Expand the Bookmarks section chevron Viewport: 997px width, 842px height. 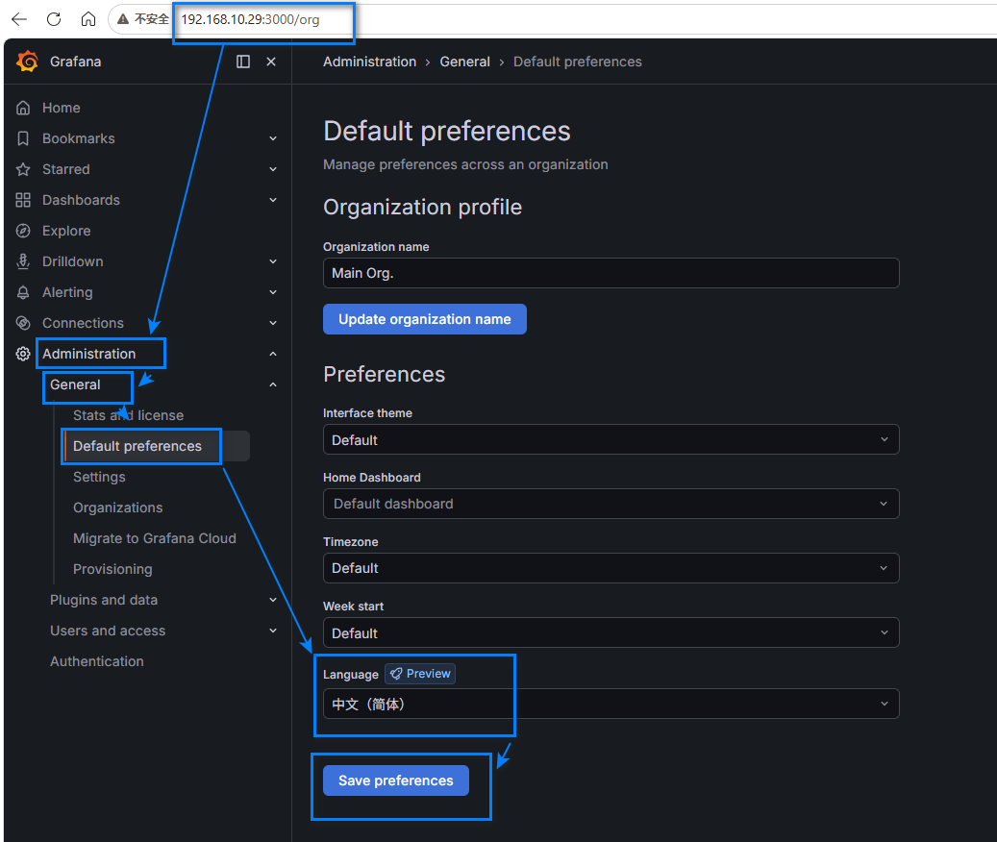(273, 138)
